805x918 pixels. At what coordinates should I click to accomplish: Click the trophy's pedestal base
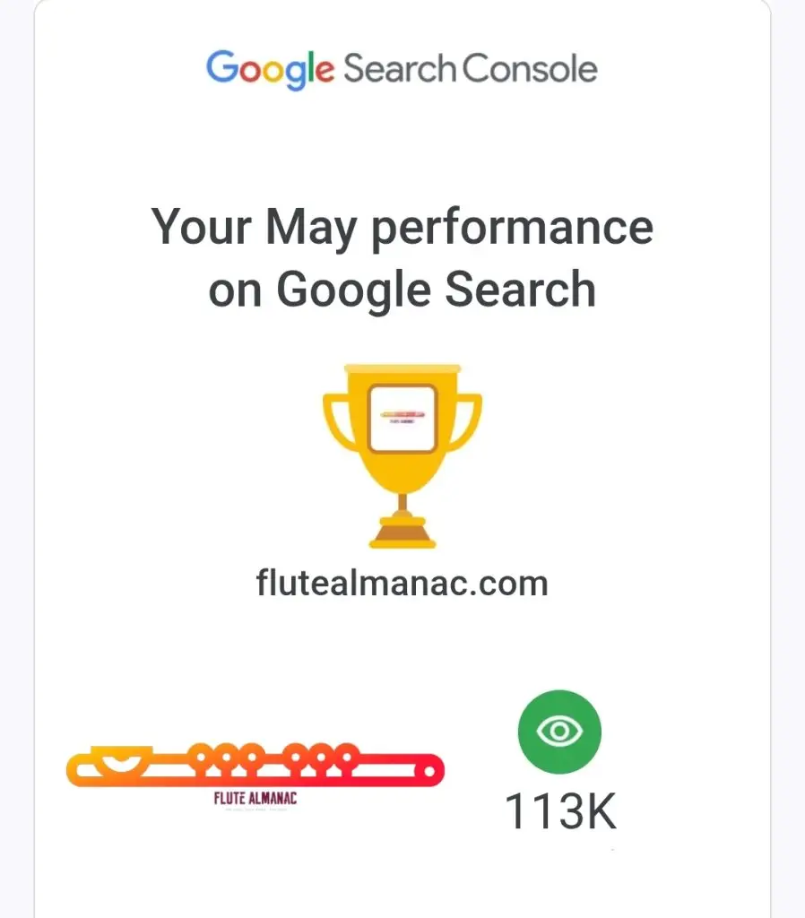coord(402,534)
